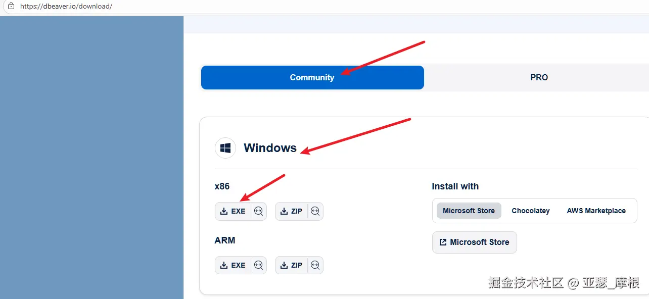
Task: Download the x86 EXE installer
Action: 233,211
